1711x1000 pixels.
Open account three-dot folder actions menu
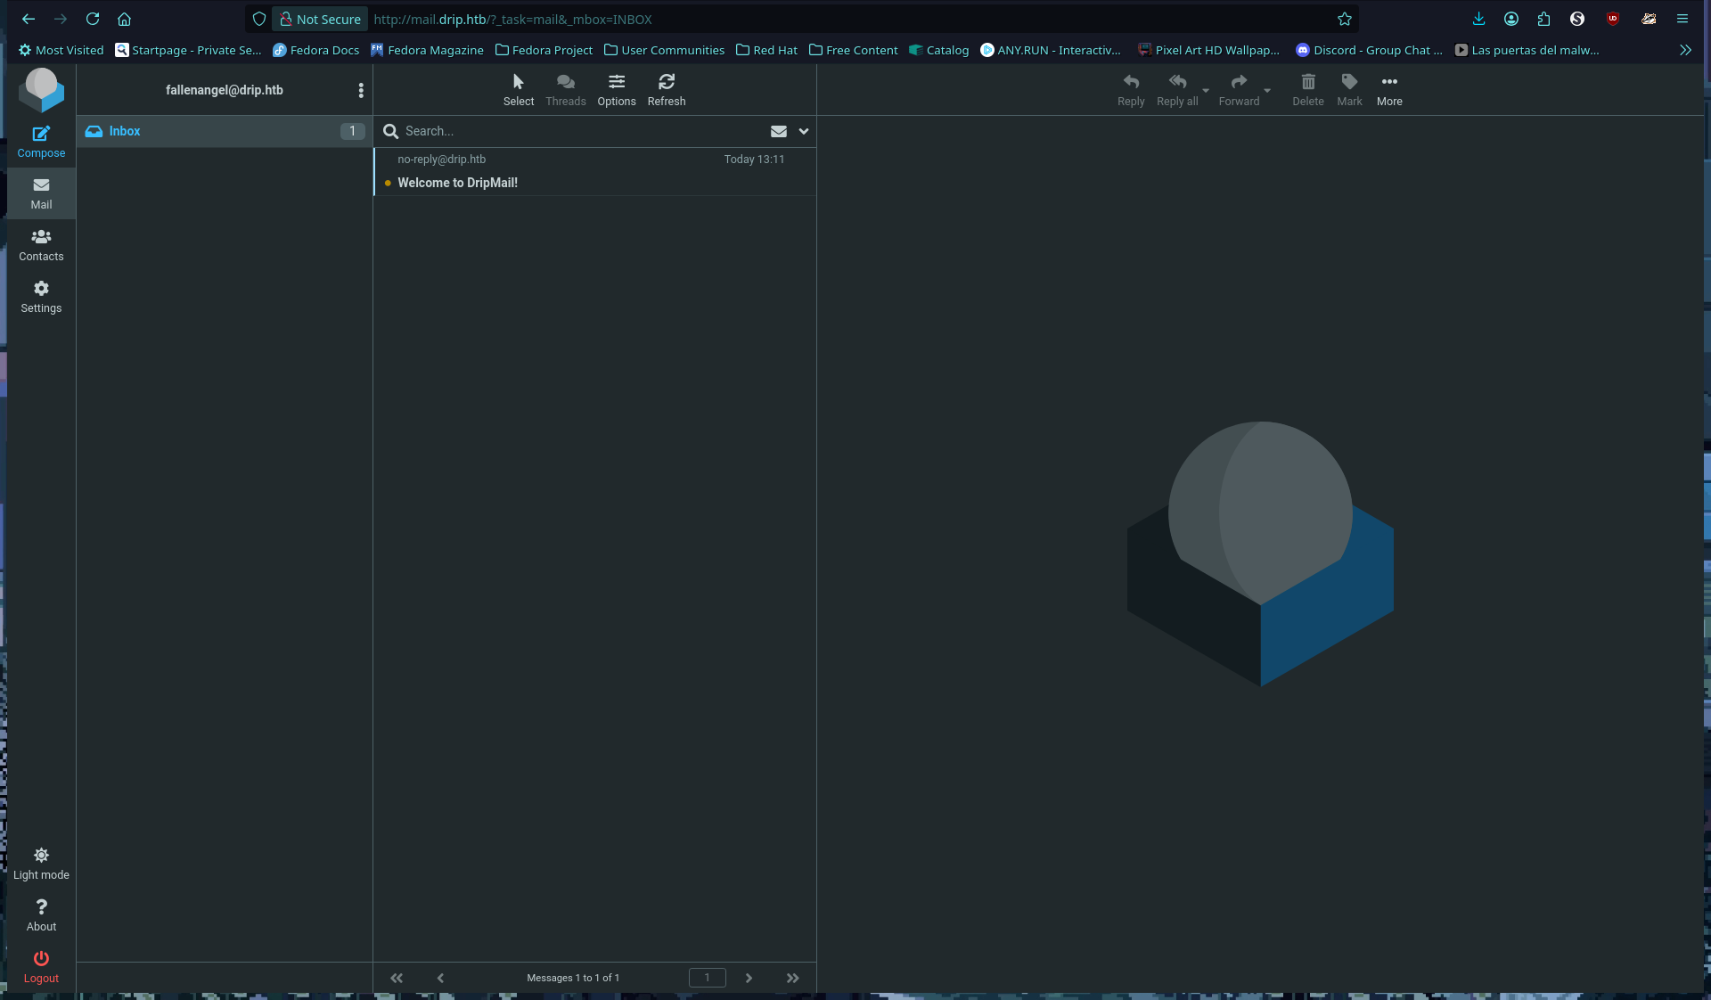(360, 90)
